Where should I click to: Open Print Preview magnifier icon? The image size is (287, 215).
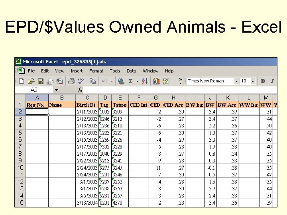coord(60,81)
